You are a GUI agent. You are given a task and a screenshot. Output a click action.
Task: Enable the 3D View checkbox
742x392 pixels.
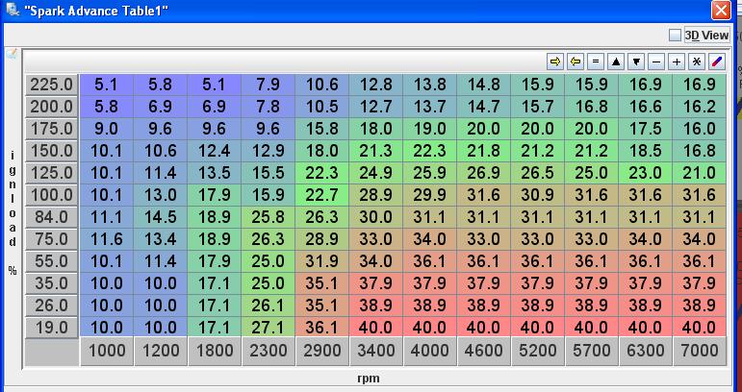coord(675,36)
